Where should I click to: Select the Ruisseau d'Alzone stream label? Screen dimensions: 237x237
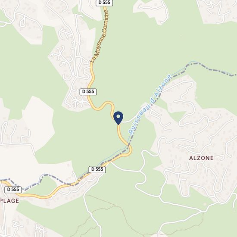click(x=150, y=105)
